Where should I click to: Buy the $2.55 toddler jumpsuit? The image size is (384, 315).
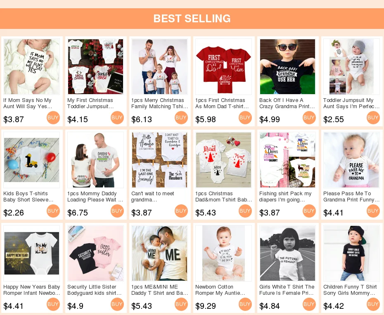click(x=373, y=118)
